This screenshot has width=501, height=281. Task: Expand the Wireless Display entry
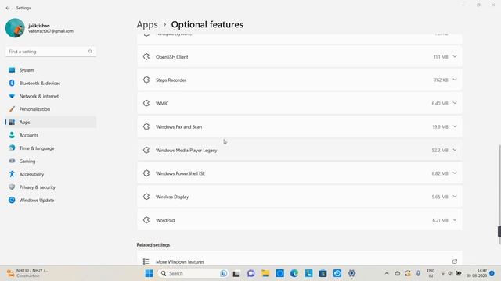pyautogui.click(x=455, y=197)
